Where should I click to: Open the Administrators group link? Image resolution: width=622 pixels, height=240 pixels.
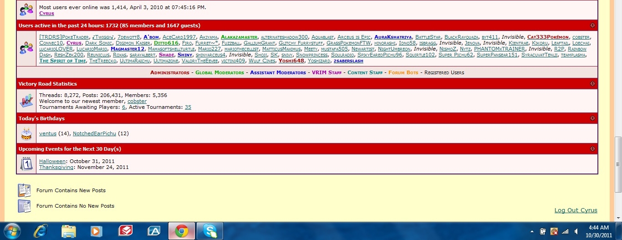(x=169, y=72)
